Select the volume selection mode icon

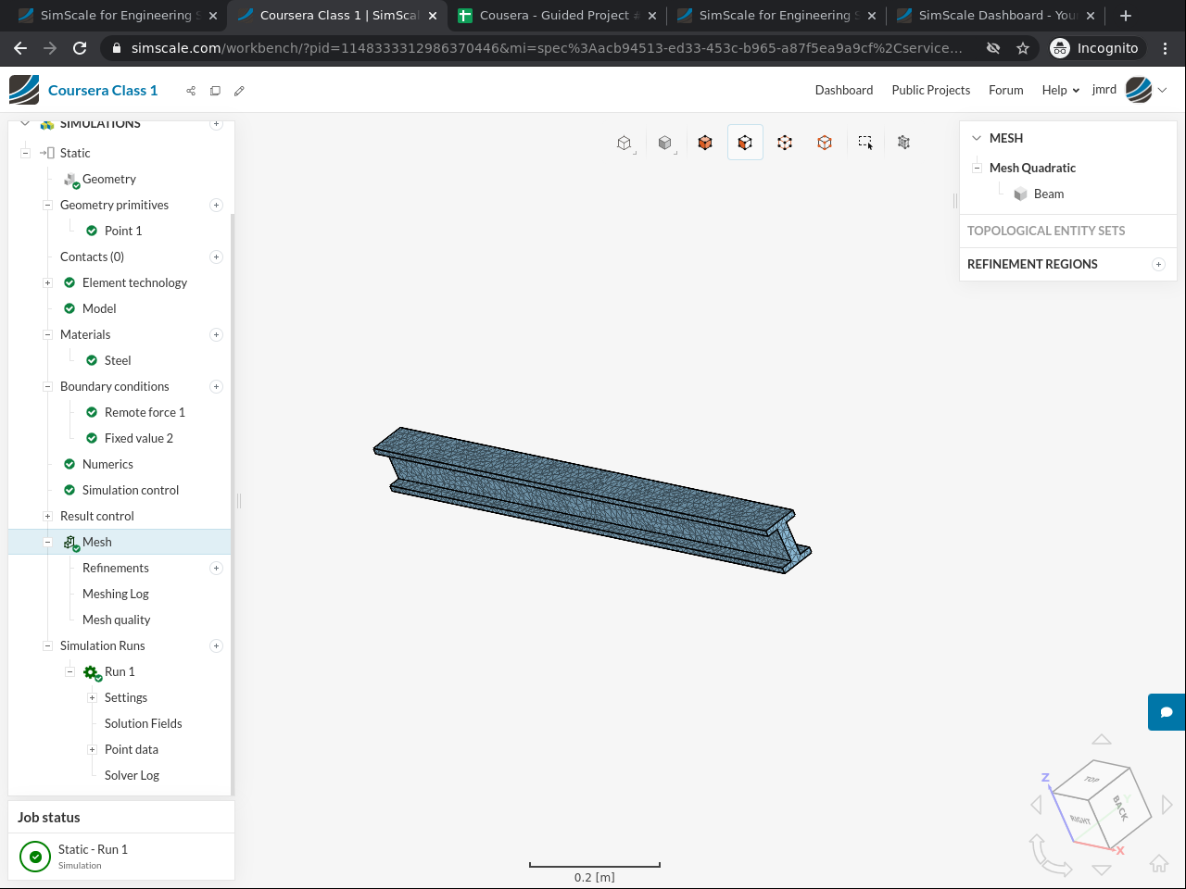(x=705, y=143)
